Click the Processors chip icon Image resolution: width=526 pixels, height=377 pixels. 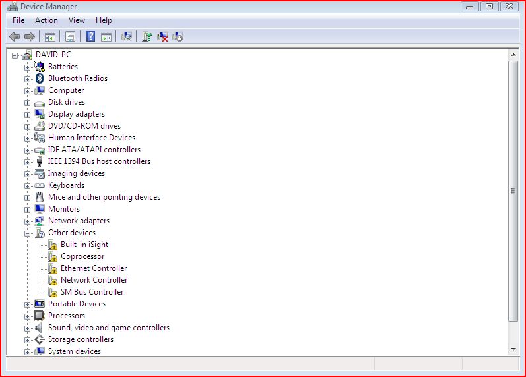pyautogui.click(x=40, y=316)
